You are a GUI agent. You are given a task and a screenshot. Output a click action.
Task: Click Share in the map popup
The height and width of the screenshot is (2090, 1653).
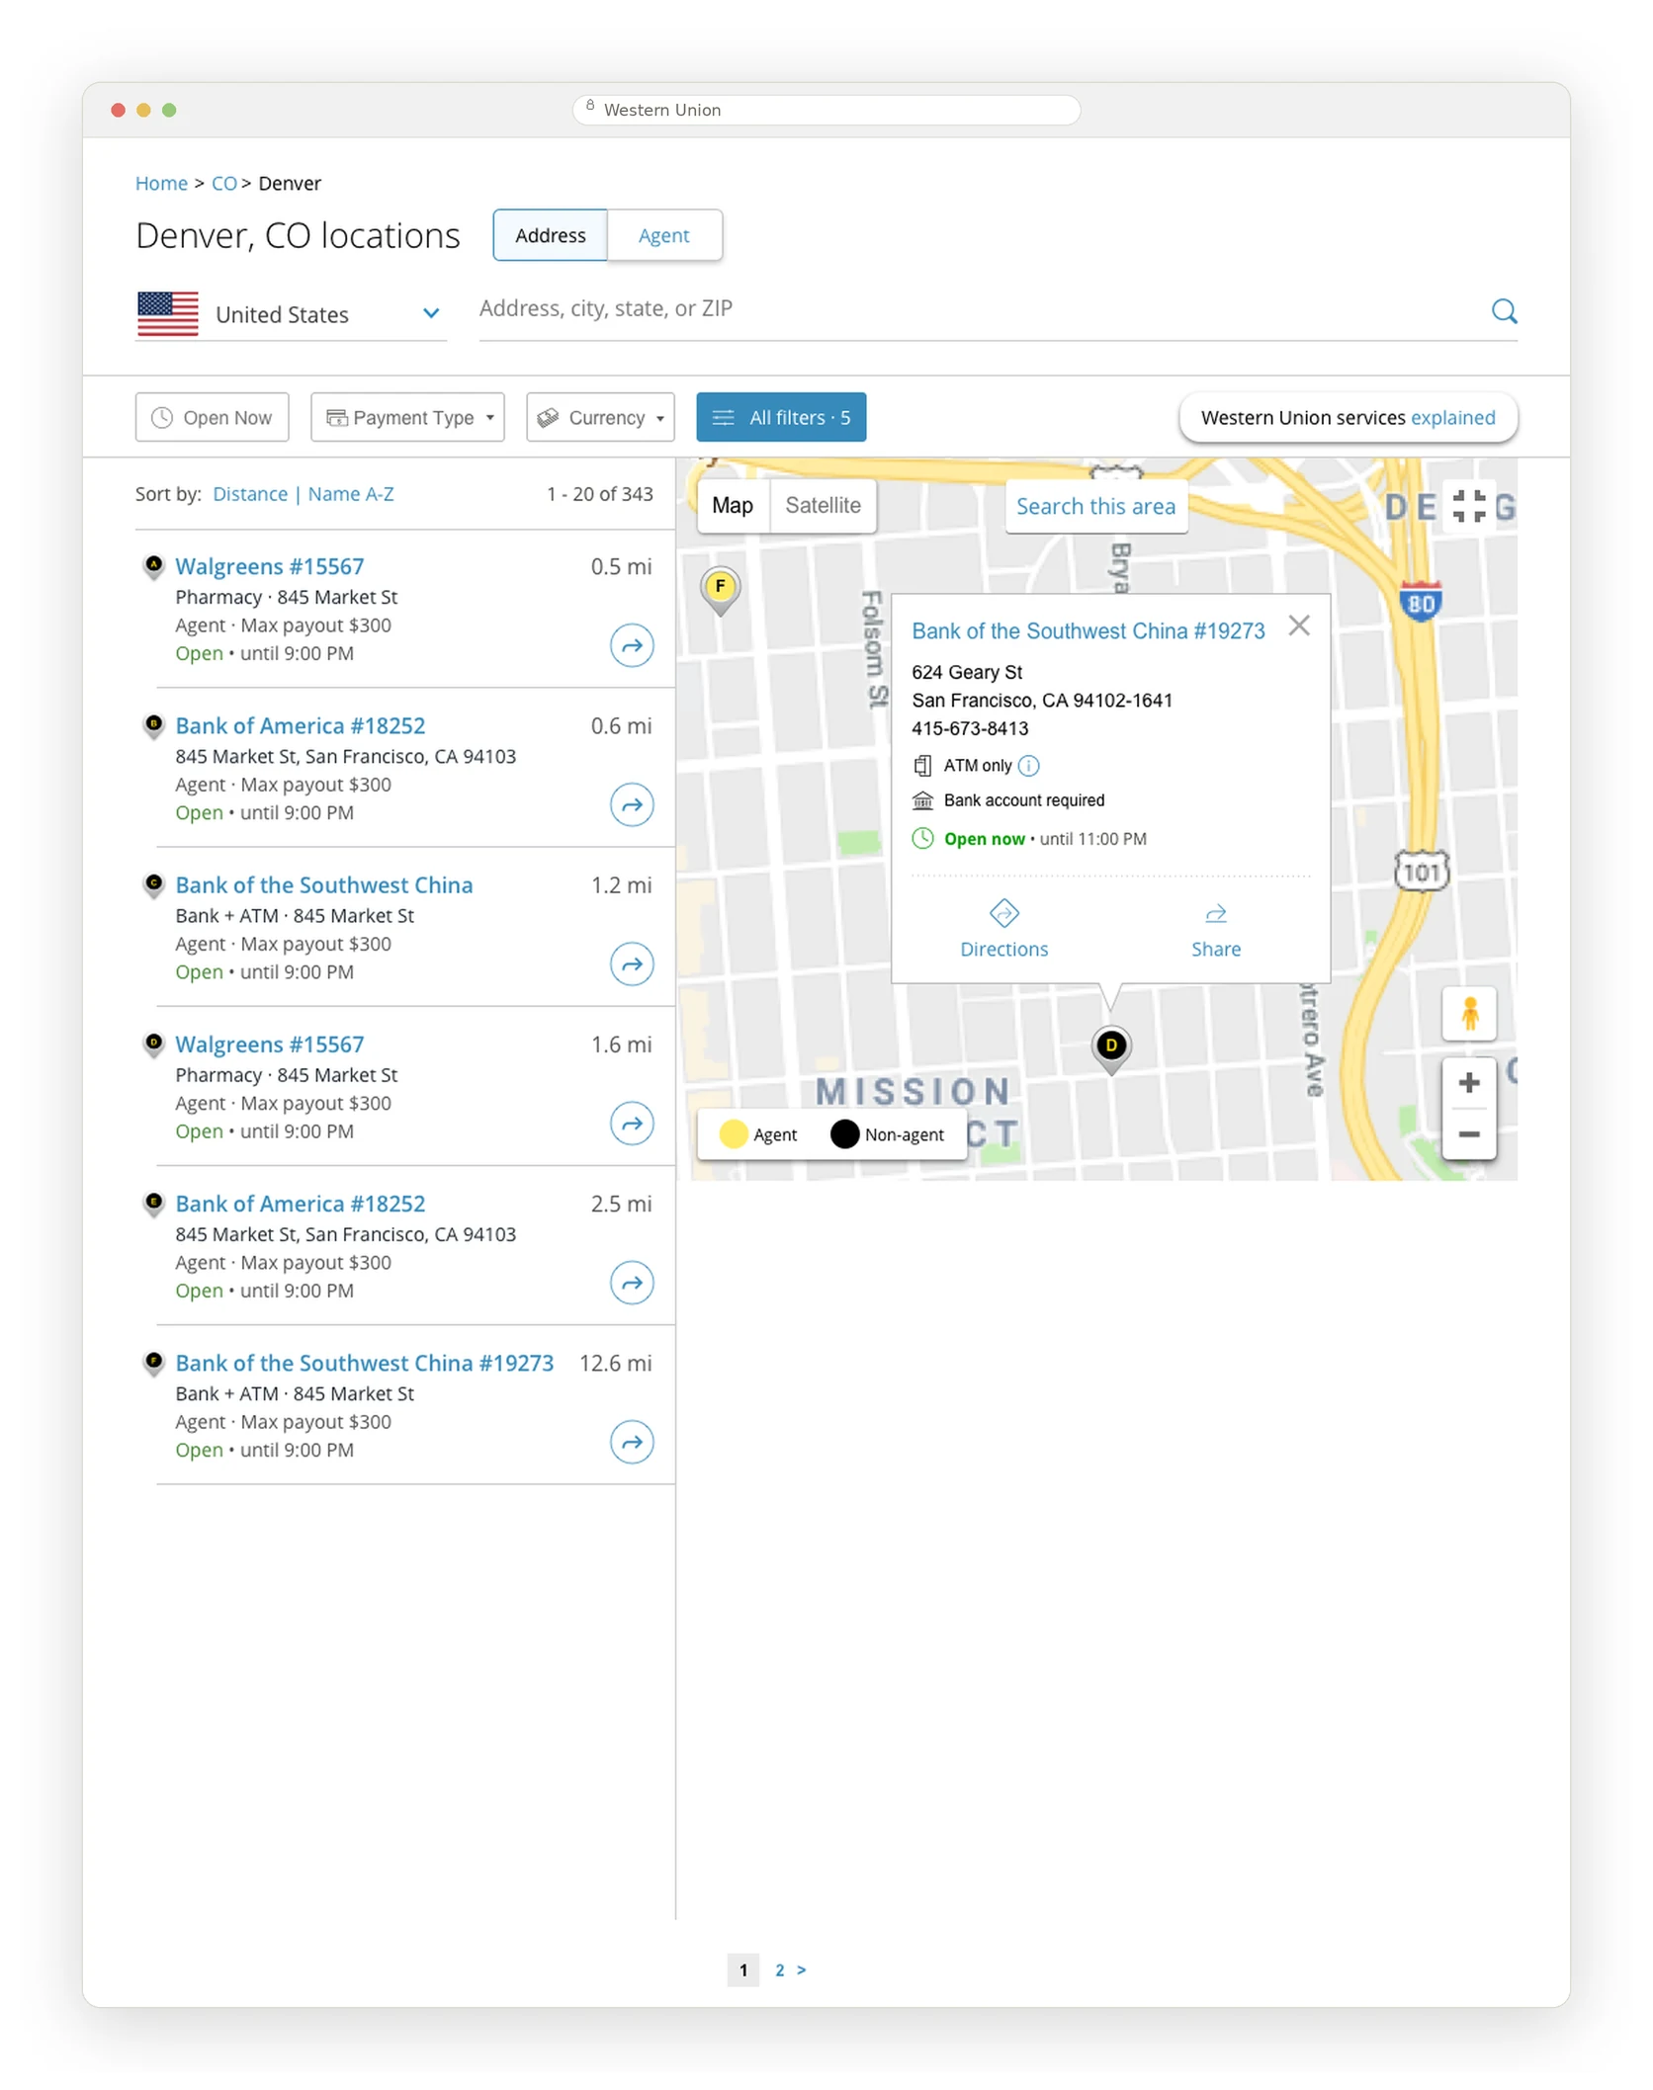(x=1215, y=929)
